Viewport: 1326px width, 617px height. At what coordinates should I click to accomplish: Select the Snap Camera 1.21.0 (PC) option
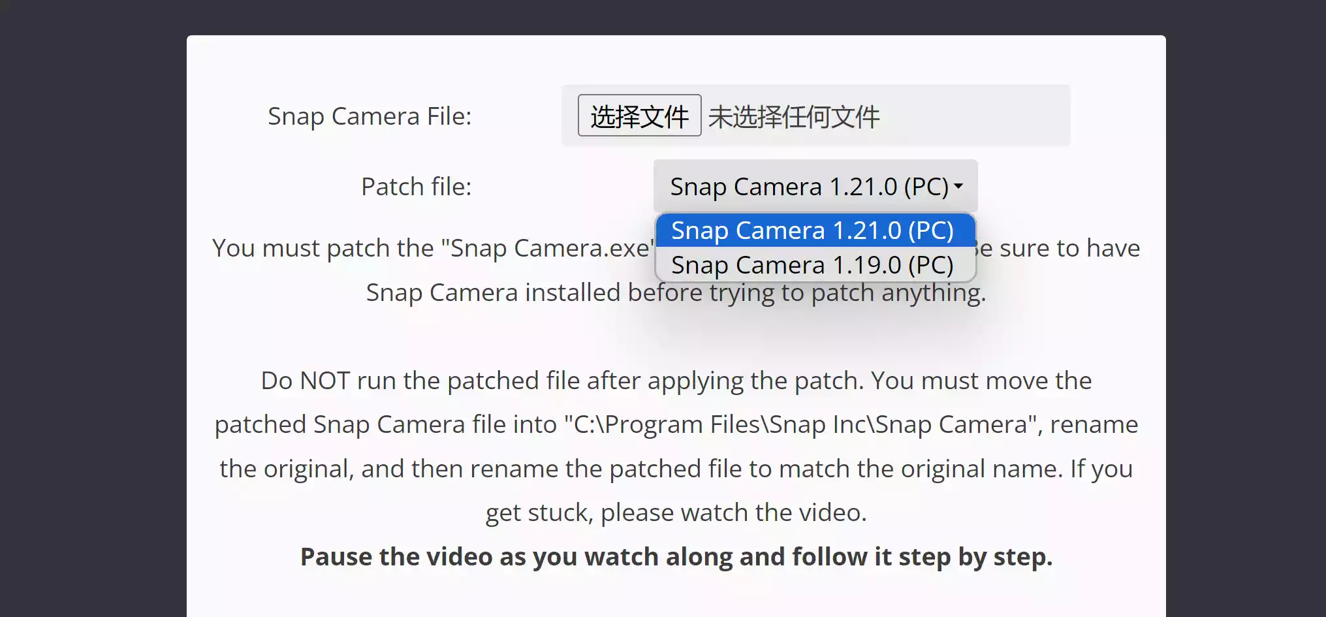click(x=812, y=230)
